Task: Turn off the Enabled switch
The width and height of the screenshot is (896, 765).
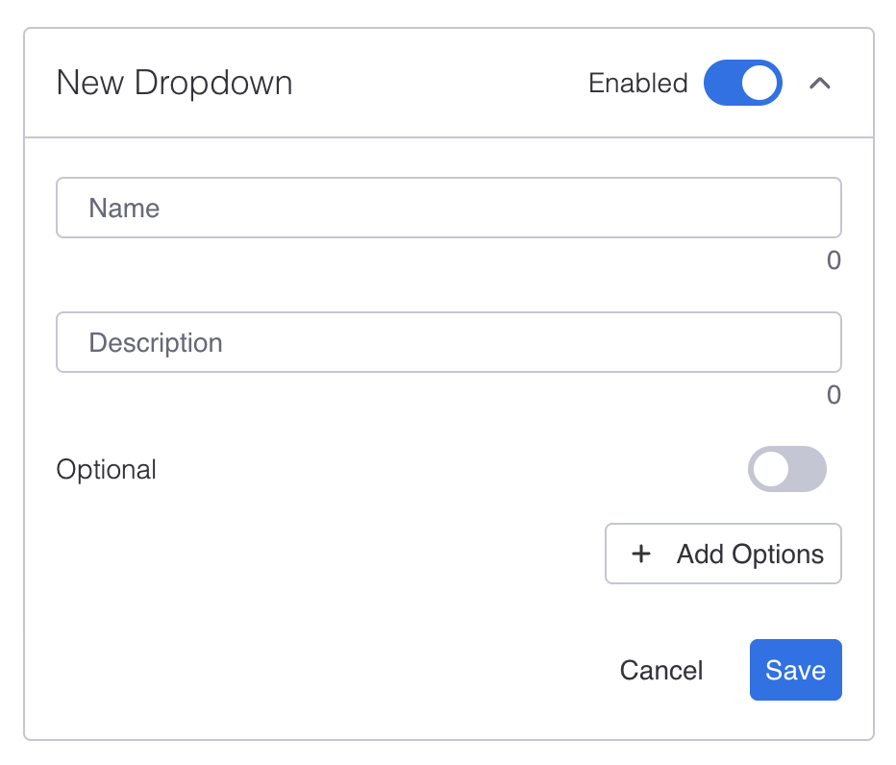Action: [743, 83]
